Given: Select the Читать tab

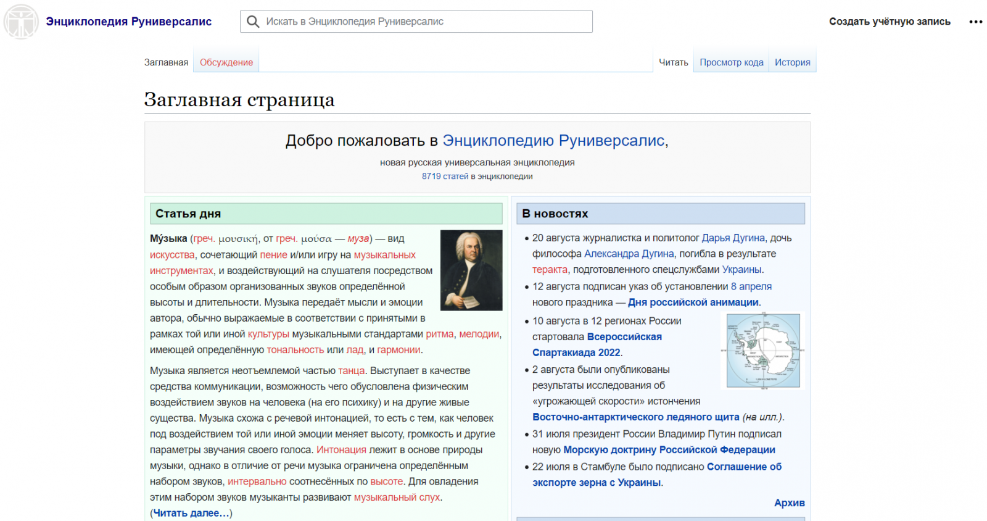Looking at the screenshot, I should point(674,62).
